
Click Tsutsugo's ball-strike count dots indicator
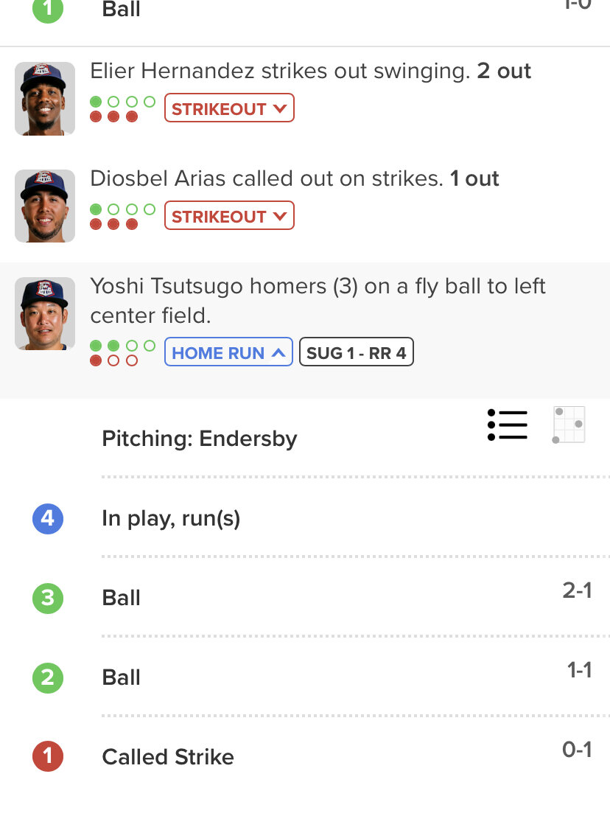point(122,352)
